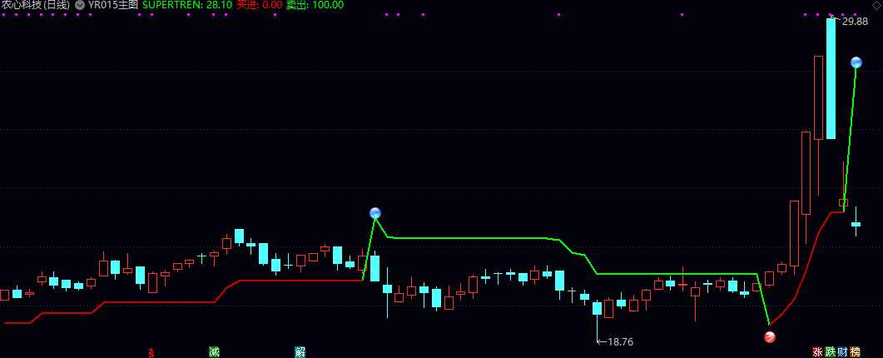883x358 pixels.
Task: Click the 18.76 low price label
Action: [621, 341]
